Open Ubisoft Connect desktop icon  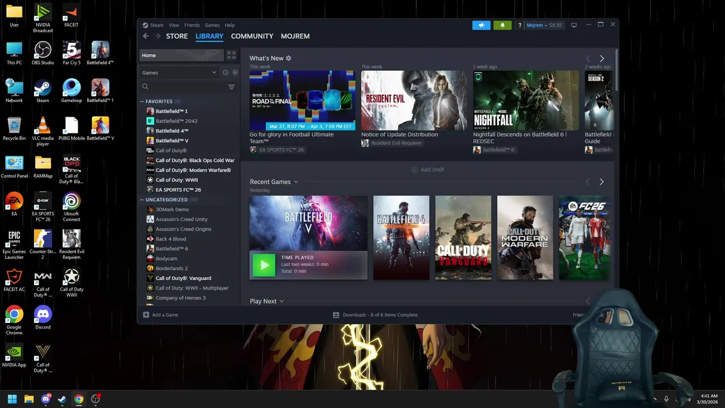[x=71, y=207]
